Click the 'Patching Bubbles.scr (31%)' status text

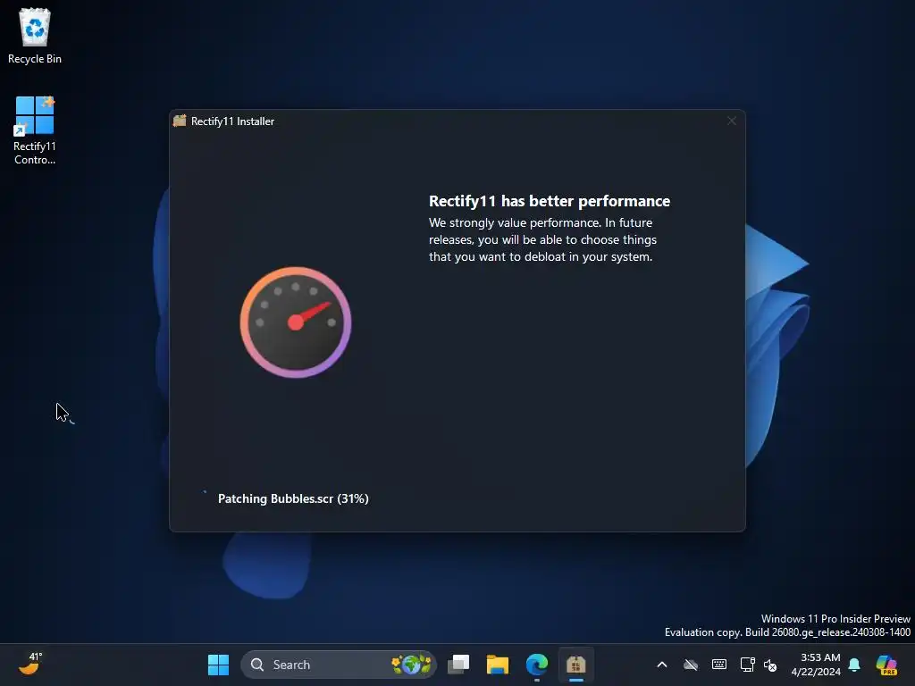(x=293, y=498)
